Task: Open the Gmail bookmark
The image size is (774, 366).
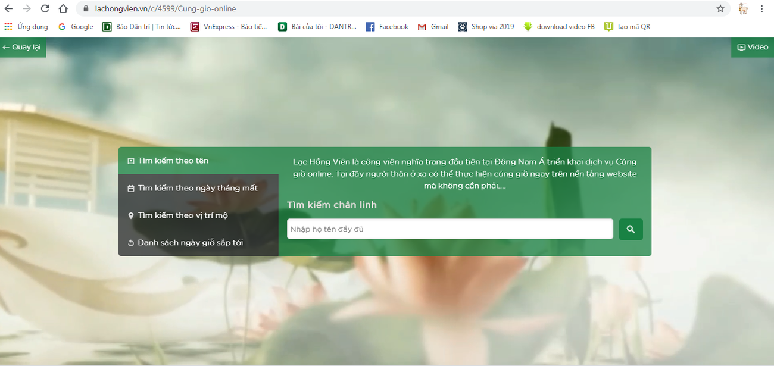Action: (433, 27)
